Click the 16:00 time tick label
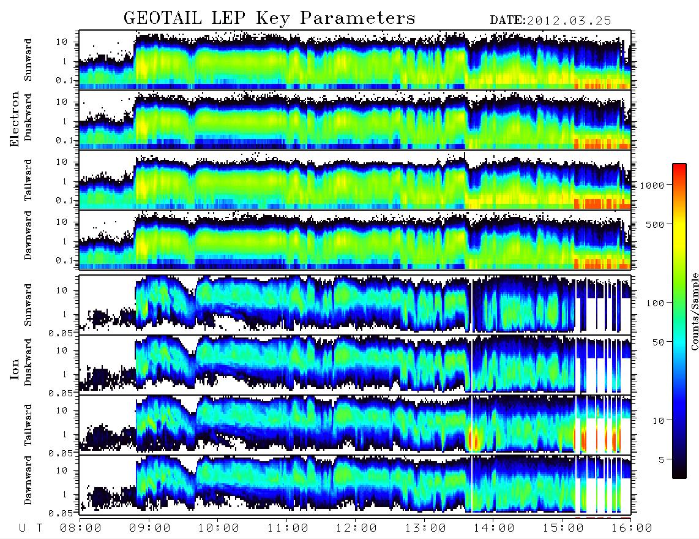Viewport: 699px width, 539px height. 632,529
